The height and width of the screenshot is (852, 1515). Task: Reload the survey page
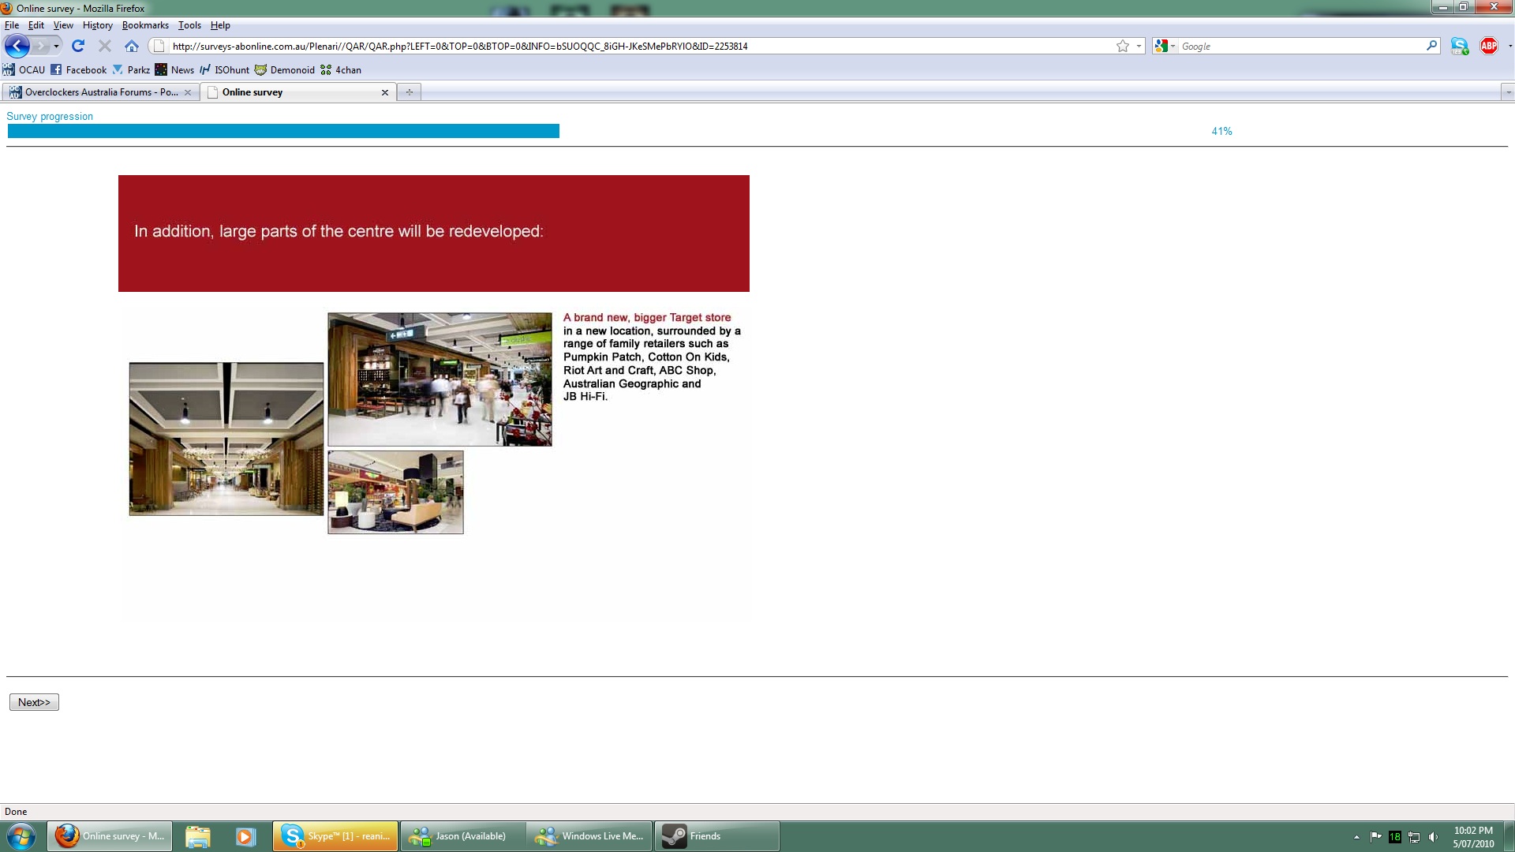pyautogui.click(x=78, y=46)
